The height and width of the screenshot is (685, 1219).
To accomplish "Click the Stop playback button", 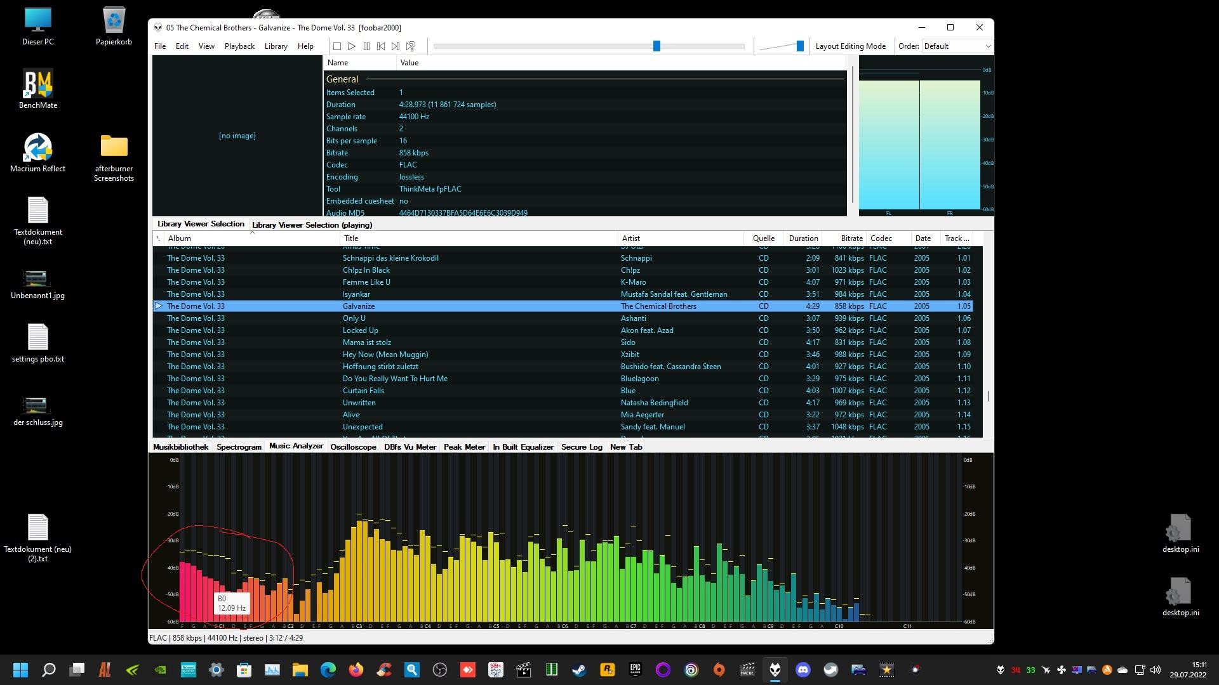I will pyautogui.click(x=337, y=46).
